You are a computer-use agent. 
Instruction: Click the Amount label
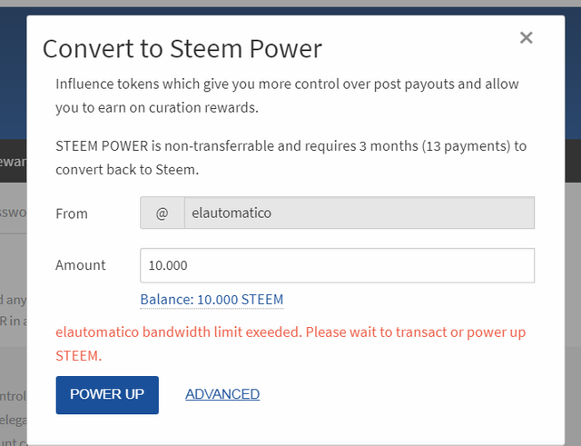(81, 265)
